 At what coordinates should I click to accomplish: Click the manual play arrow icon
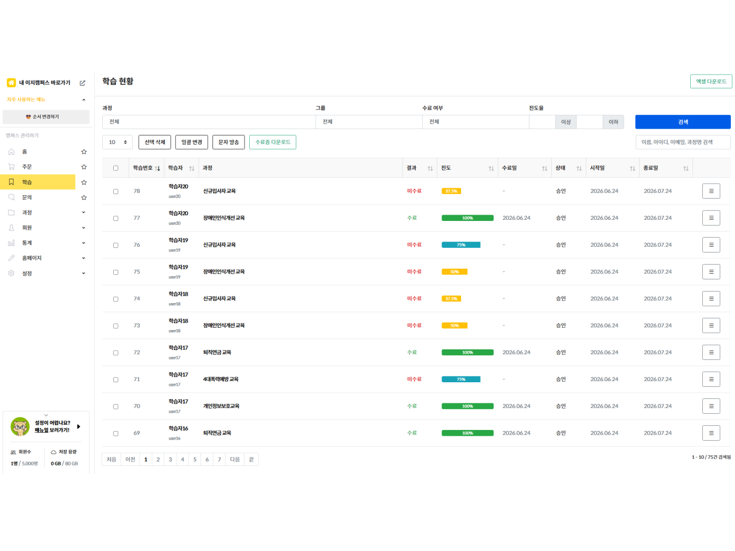coord(79,426)
